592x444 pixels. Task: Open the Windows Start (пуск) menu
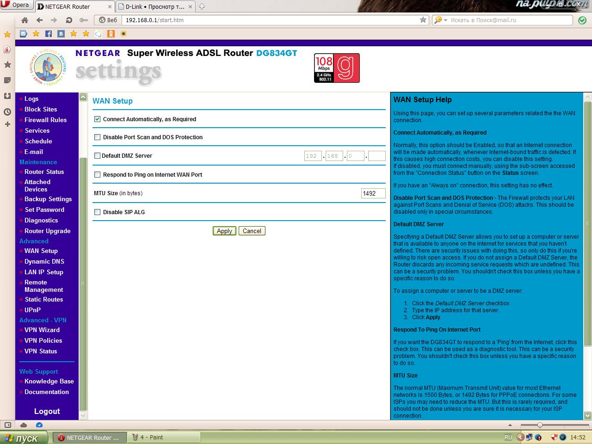24,438
